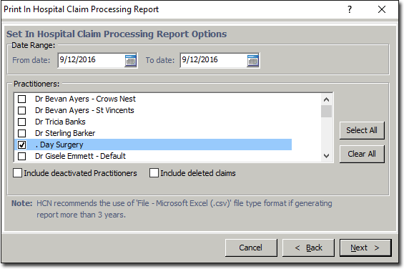
Task: Click the Select All button
Action: tap(362, 130)
